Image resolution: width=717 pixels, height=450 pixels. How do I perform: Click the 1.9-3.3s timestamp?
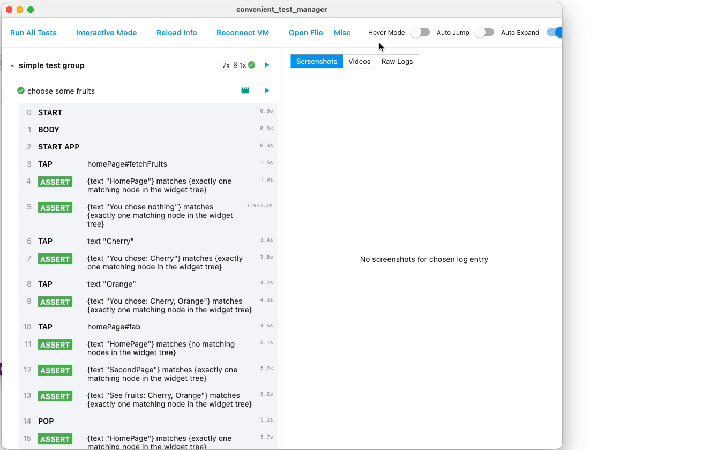pos(260,206)
